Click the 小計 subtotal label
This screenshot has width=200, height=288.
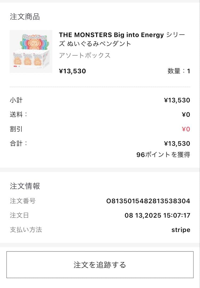tap(16, 100)
